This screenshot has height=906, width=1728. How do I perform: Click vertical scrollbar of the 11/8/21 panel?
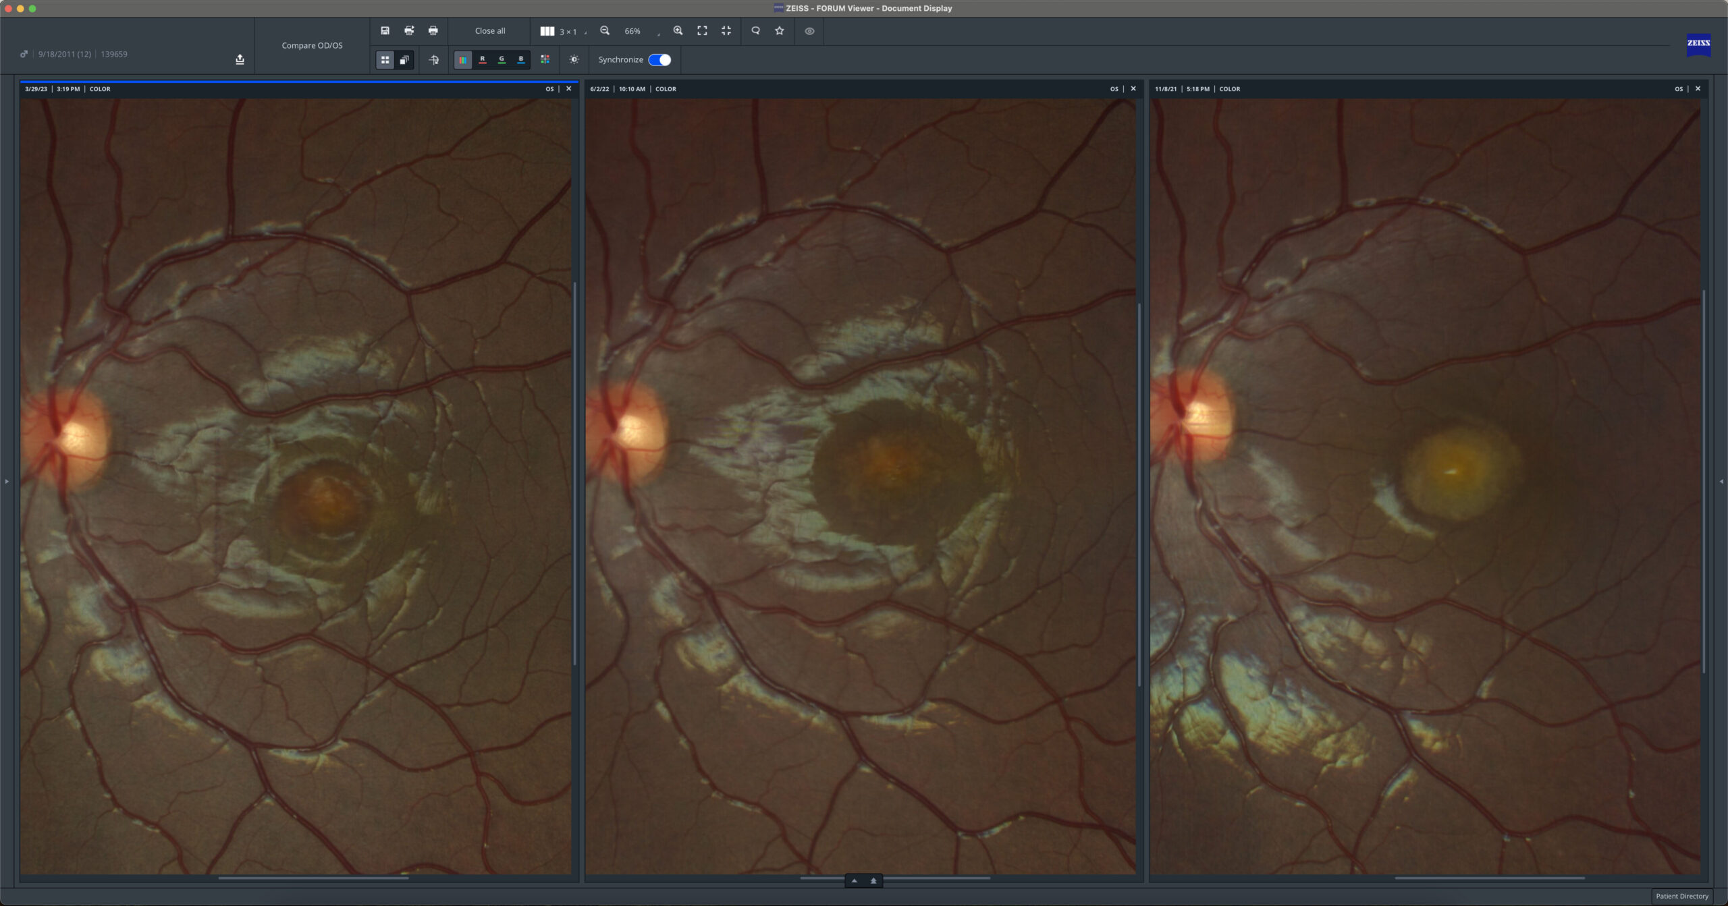pos(1704,482)
